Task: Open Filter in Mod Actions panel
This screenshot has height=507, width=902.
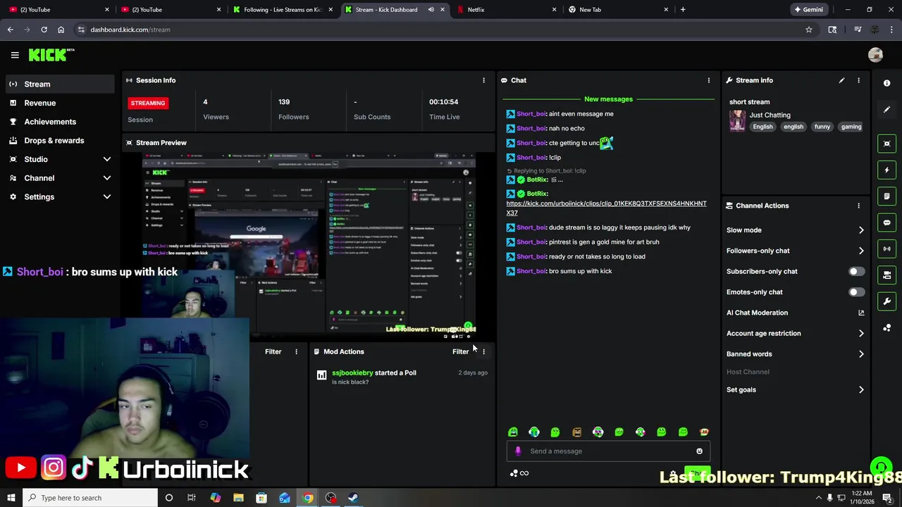Action: pos(460,351)
